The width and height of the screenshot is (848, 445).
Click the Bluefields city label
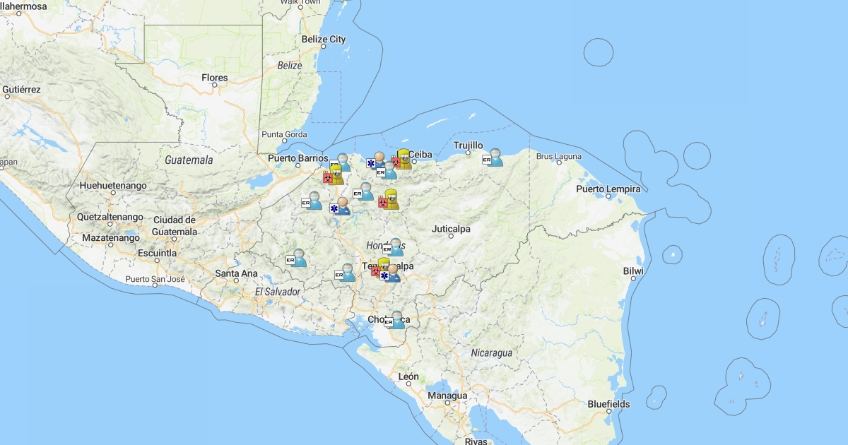608,404
